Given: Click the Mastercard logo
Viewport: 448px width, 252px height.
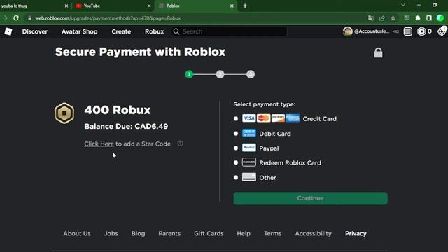Looking at the screenshot, I should coord(263,118).
